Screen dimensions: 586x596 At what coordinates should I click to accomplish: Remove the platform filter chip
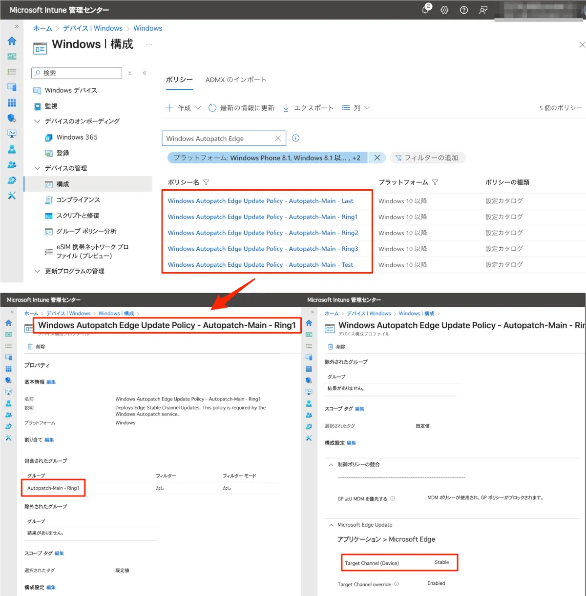(x=377, y=158)
